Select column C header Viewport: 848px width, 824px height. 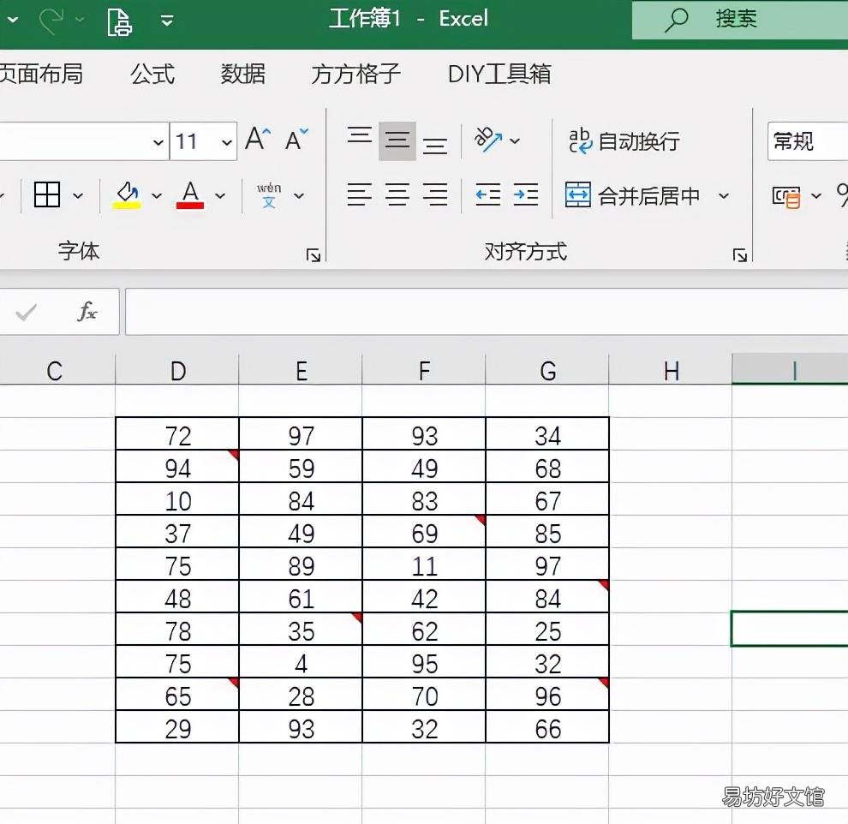tap(57, 370)
